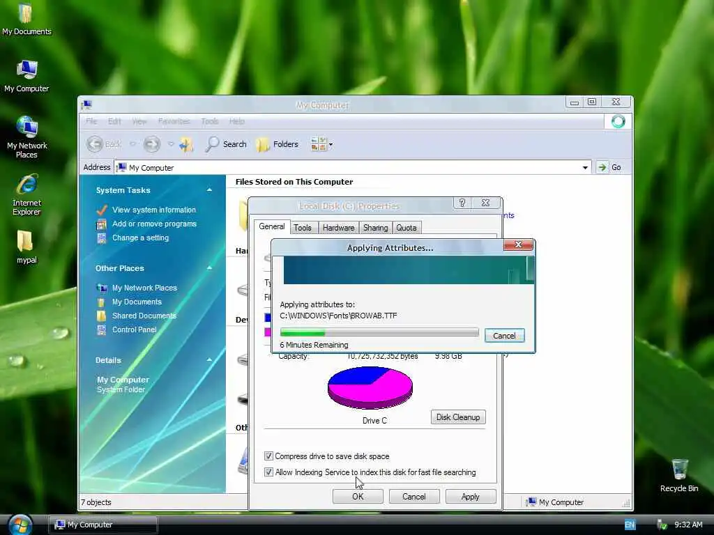Select the mypal folder on desktop
Image resolution: width=714 pixels, height=535 pixels.
[26, 247]
